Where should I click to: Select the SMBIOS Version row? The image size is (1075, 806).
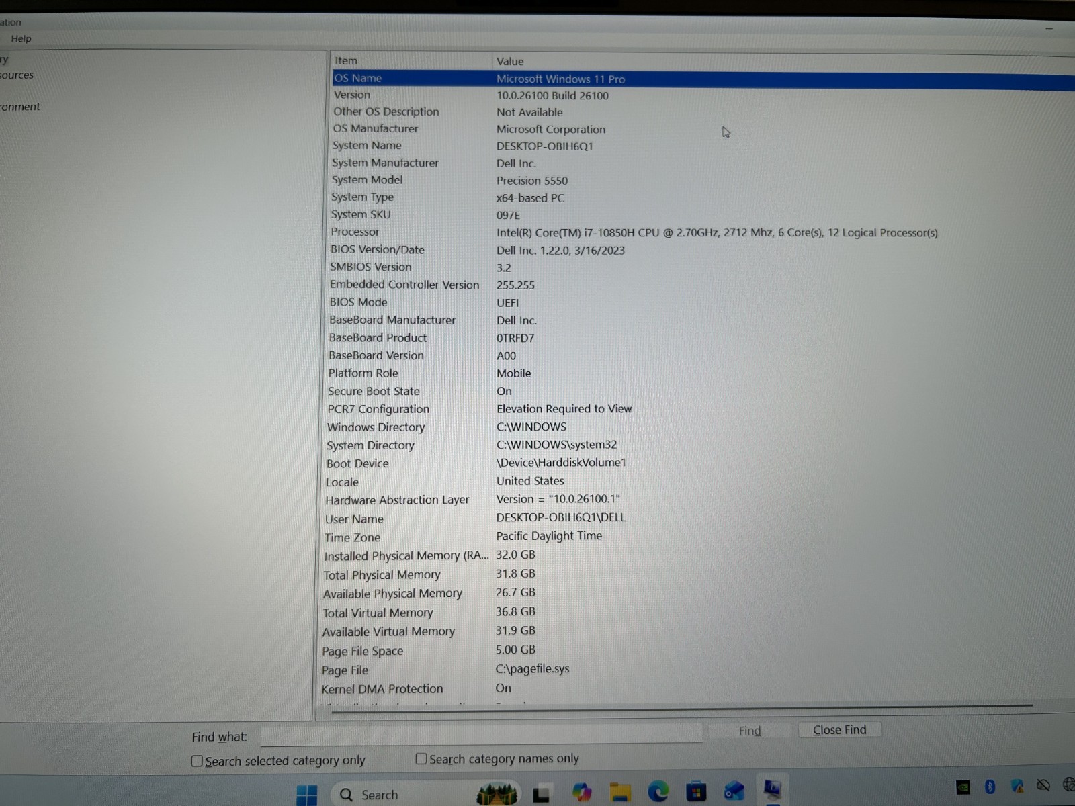point(703,267)
